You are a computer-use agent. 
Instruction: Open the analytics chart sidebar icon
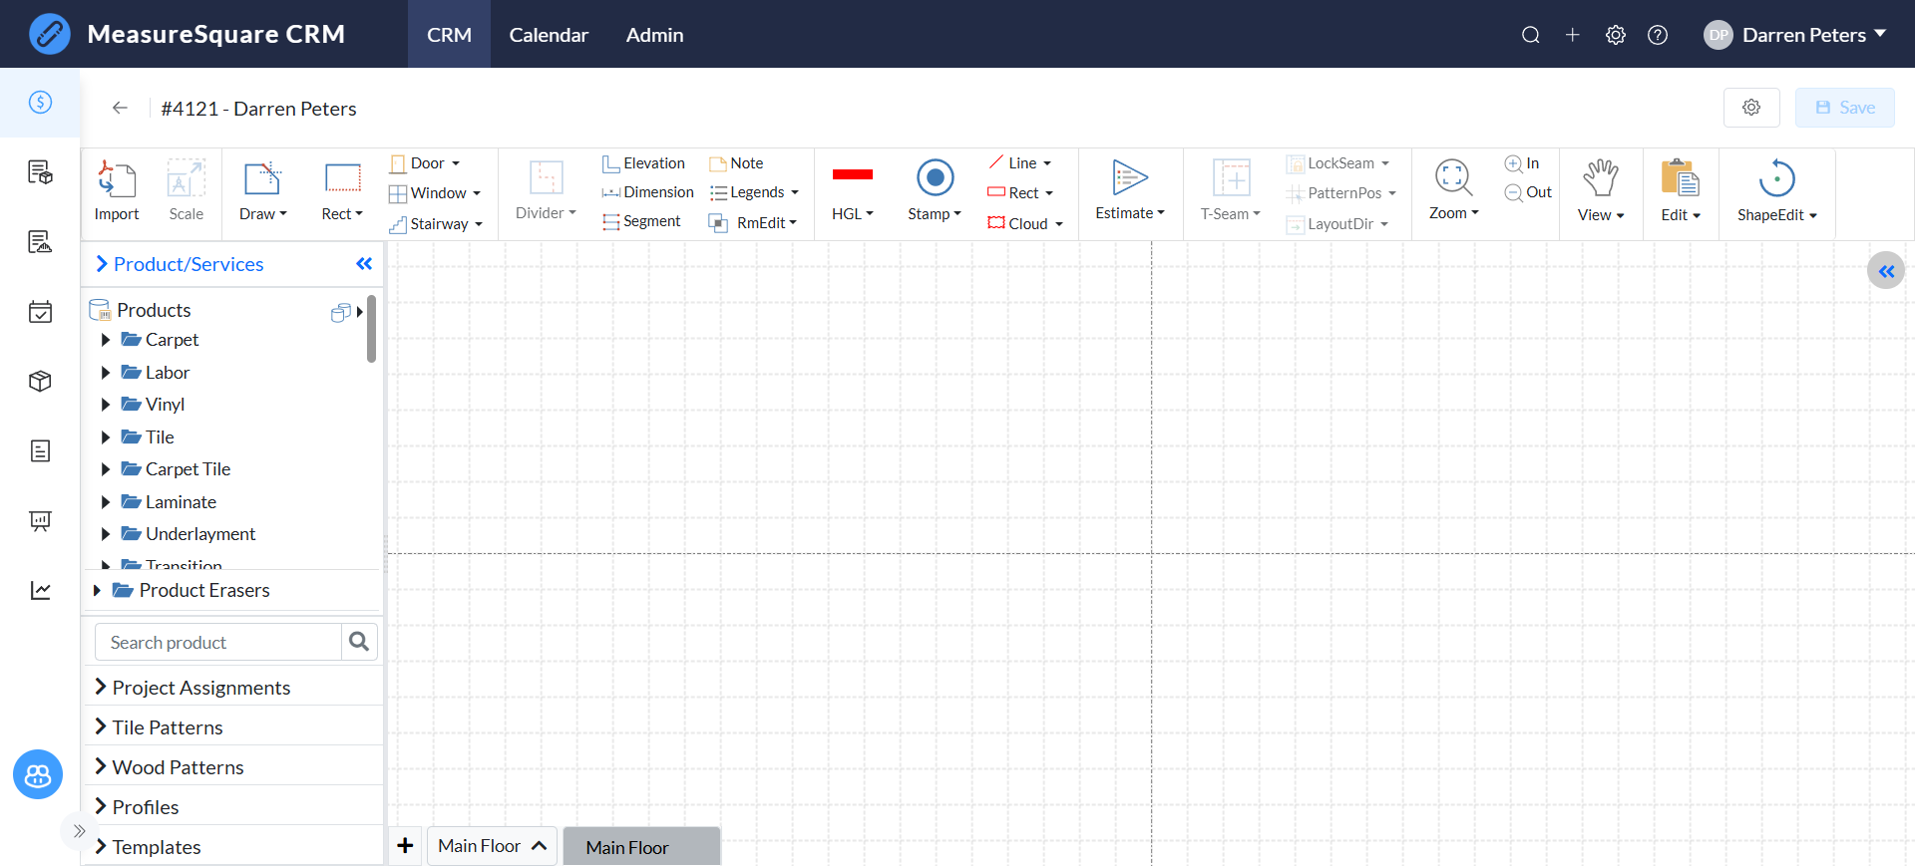pyautogui.click(x=40, y=590)
